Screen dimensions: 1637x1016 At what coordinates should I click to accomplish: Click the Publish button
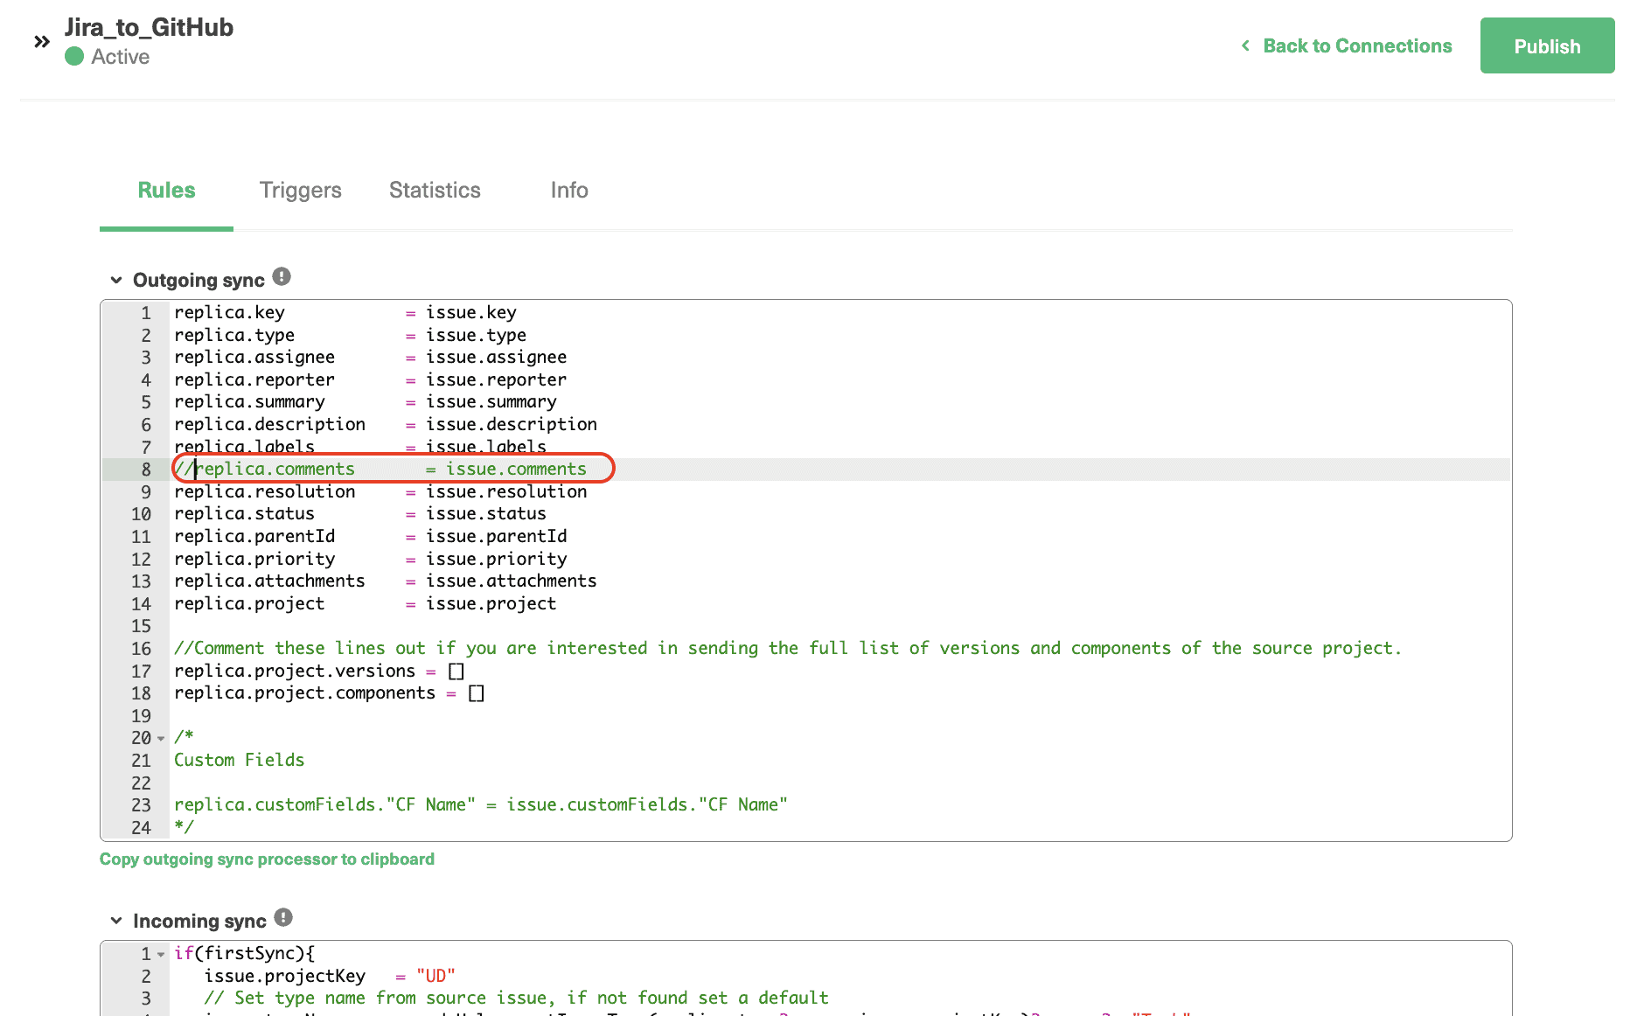1547,45
